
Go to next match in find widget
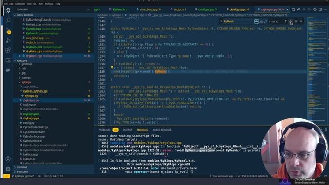click(x=291, y=21)
